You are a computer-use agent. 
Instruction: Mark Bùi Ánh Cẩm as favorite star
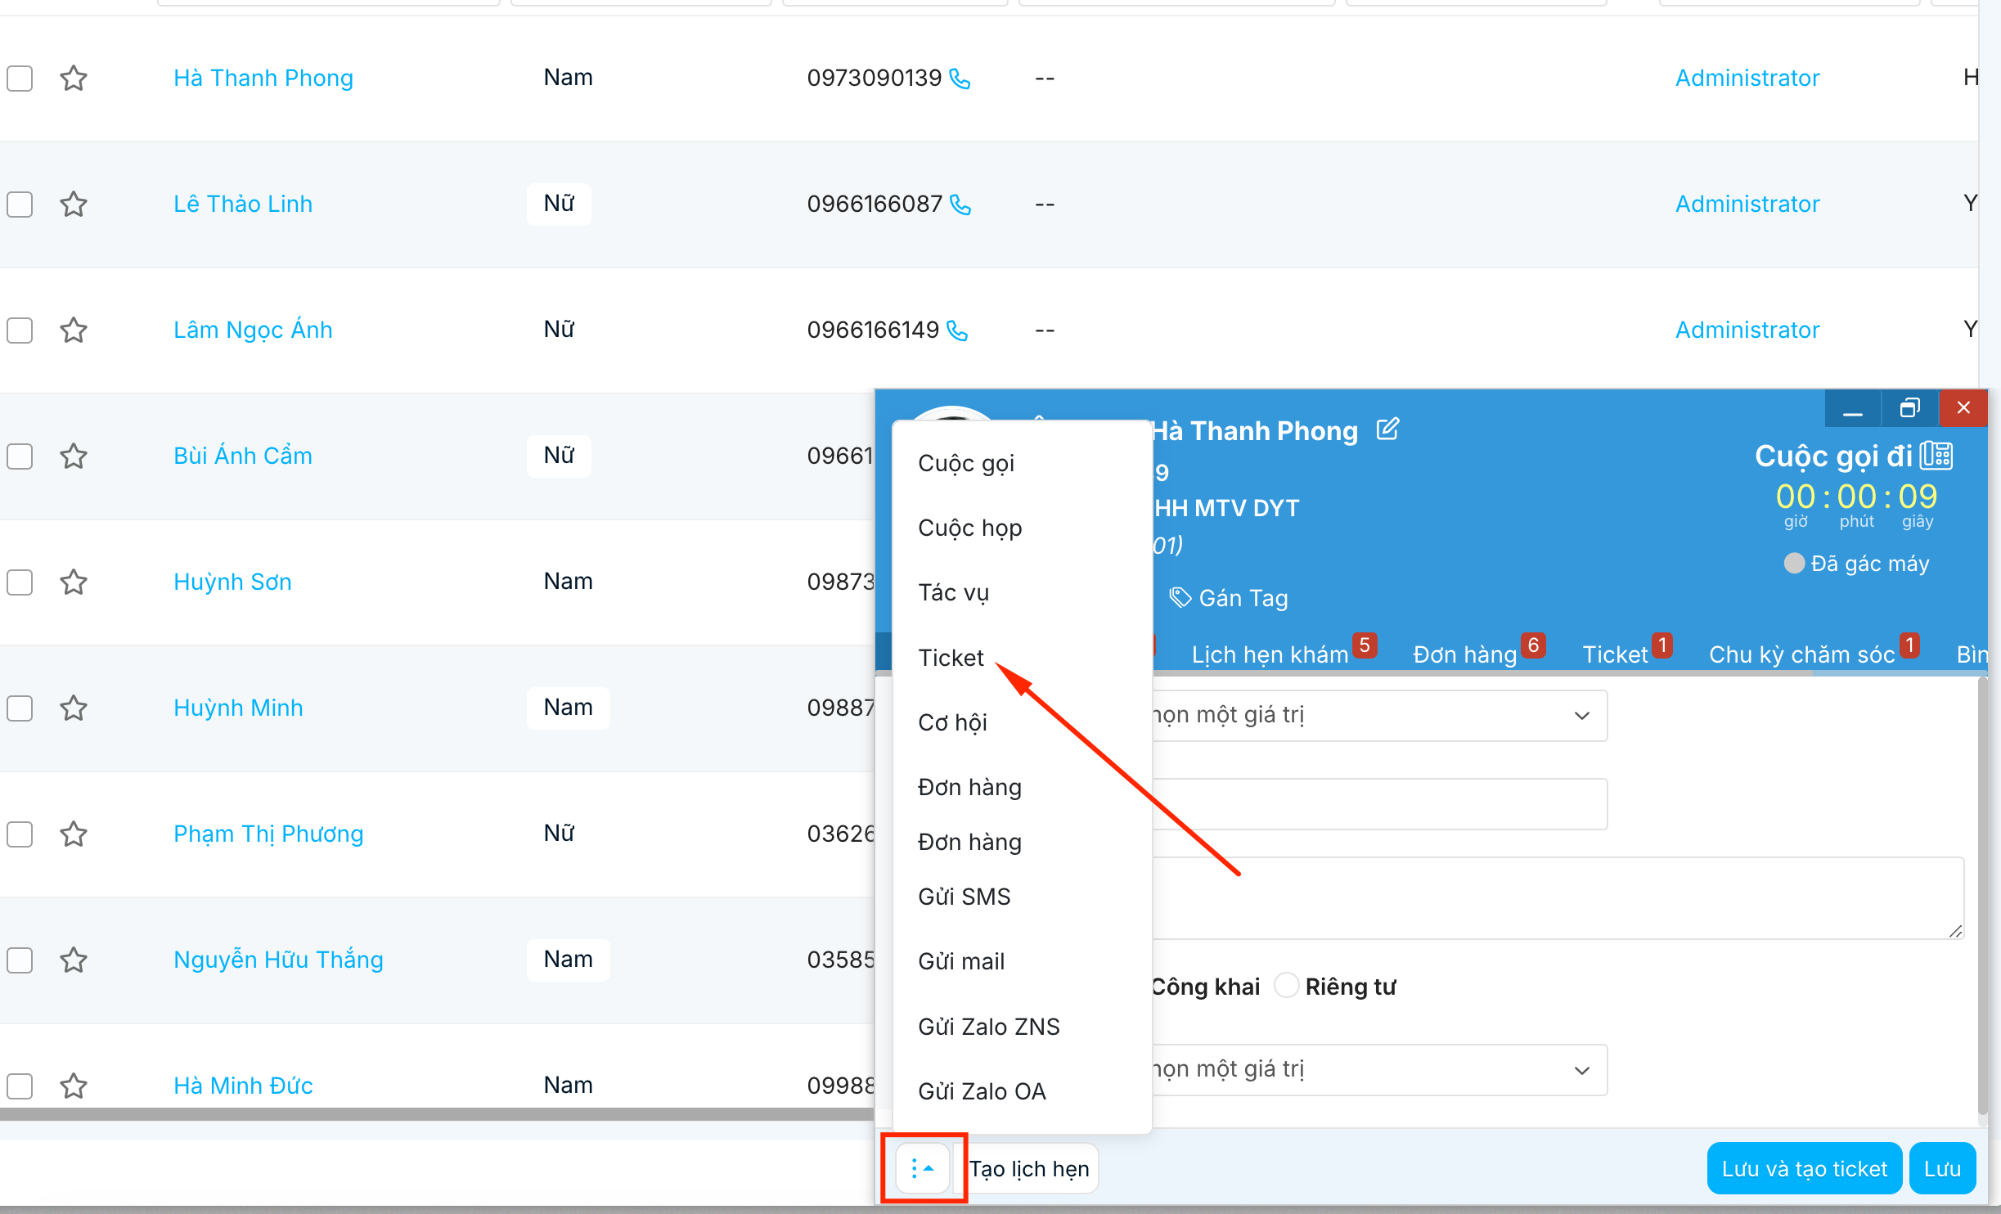tap(74, 456)
